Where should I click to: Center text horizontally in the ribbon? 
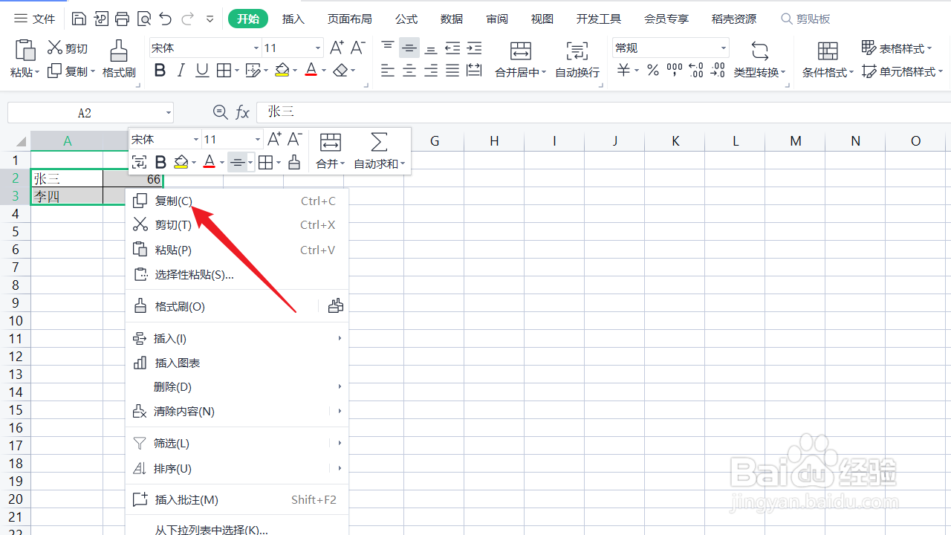click(409, 71)
